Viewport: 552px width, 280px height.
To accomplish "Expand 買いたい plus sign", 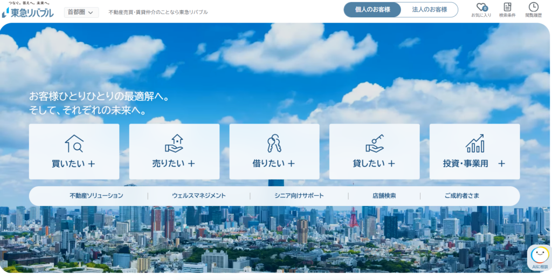I will (92, 163).
